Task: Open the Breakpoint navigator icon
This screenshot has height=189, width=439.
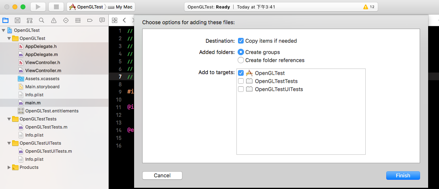Action: (x=90, y=20)
